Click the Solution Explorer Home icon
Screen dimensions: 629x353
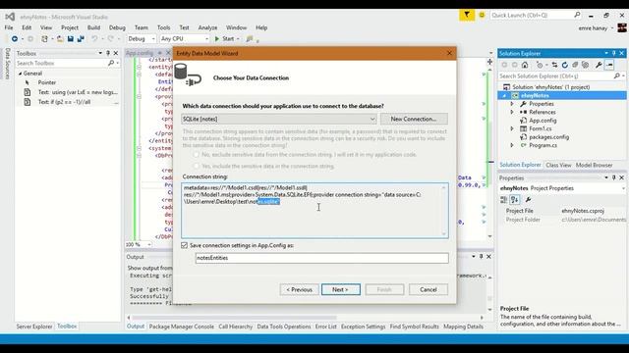(525, 65)
